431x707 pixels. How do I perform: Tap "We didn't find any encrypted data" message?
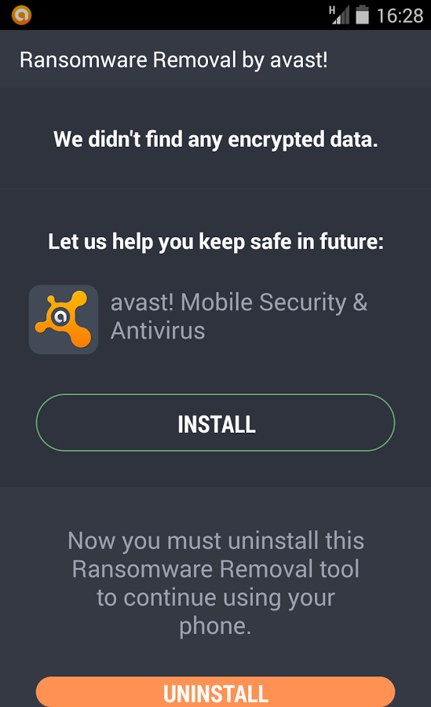(x=215, y=139)
